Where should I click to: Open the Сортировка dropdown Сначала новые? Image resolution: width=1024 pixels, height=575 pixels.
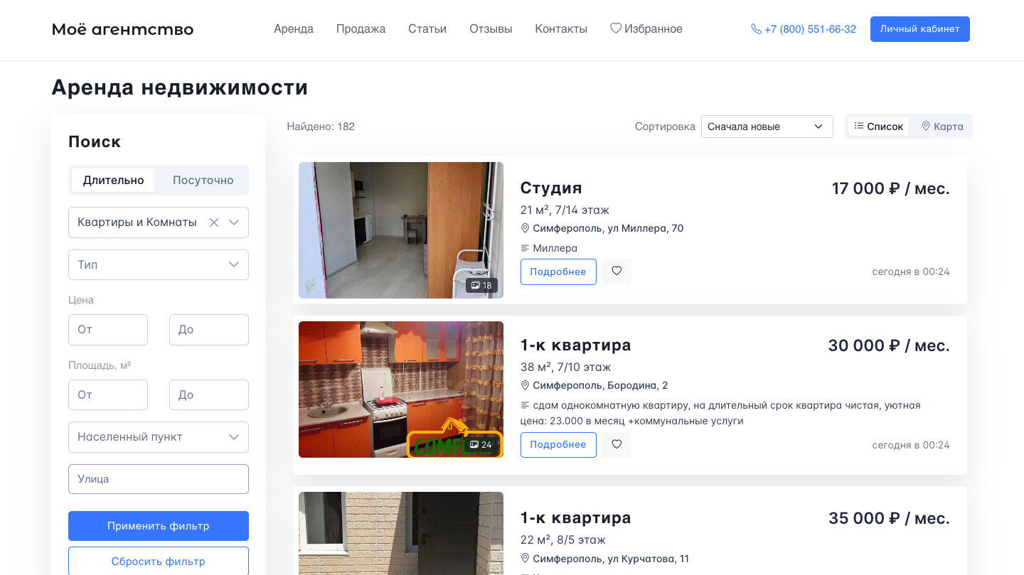point(767,127)
